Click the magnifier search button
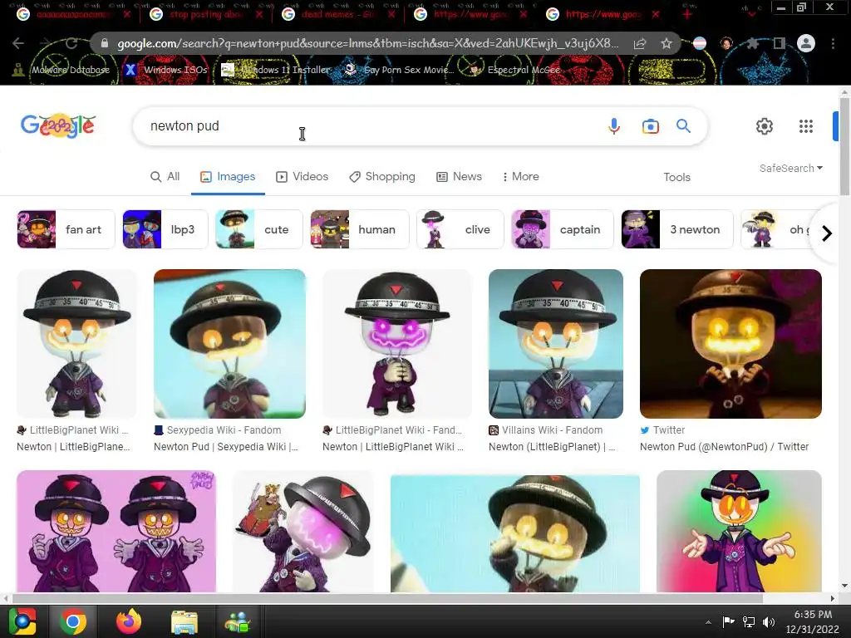 coord(683,126)
